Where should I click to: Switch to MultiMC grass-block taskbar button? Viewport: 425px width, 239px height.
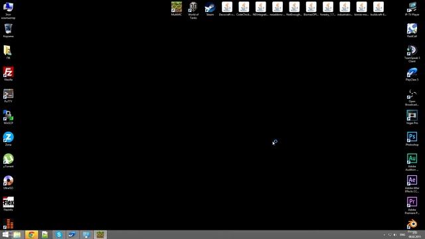(x=100, y=234)
